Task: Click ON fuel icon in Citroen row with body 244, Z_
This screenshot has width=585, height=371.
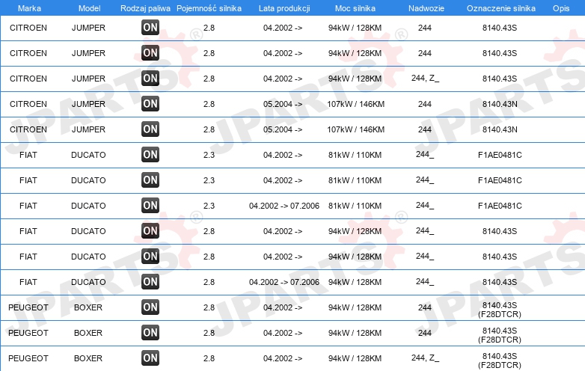Action: pos(150,79)
